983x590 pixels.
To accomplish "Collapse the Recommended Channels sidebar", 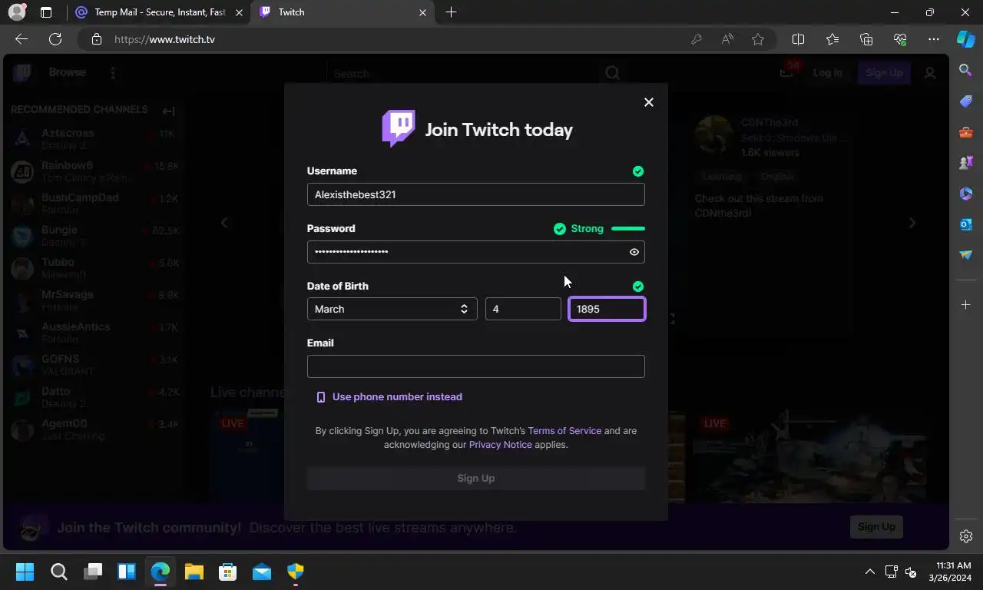I will pyautogui.click(x=169, y=111).
